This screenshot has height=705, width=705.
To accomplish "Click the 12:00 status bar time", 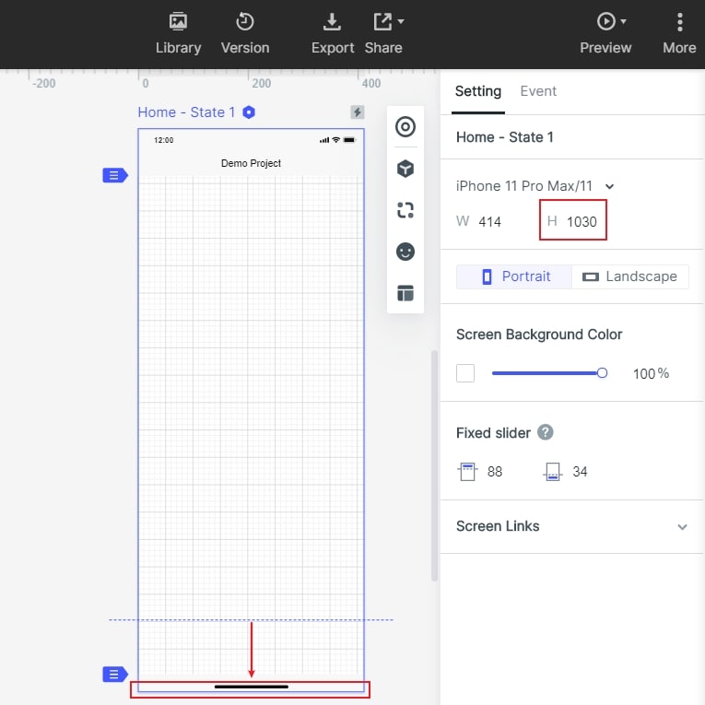I will click(x=164, y=140).
